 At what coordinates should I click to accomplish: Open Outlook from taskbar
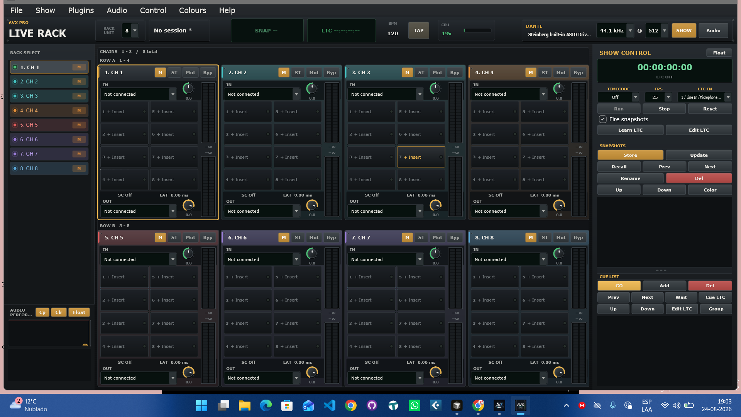(308, 405)
